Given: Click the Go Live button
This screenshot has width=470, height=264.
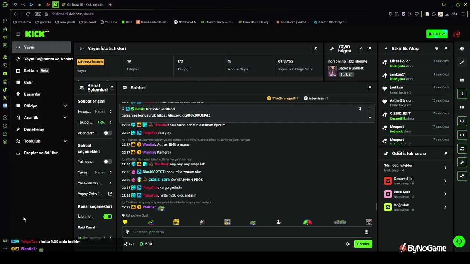Looking at the screenshot, I should (437, 34).
